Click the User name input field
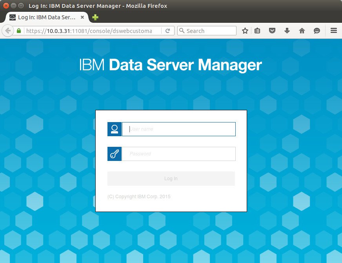Image resolution: width=342 pixels, height=263 pixels. 178,129
